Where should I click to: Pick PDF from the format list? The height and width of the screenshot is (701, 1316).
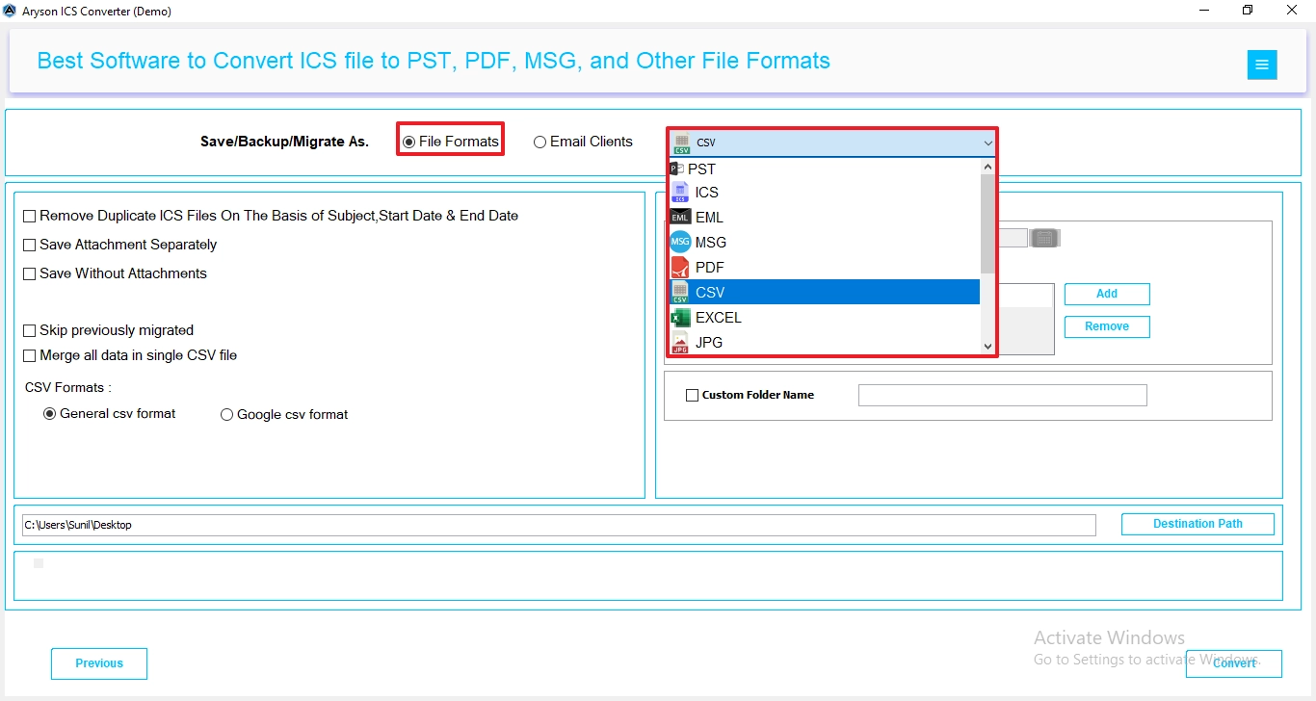(825, 268)
